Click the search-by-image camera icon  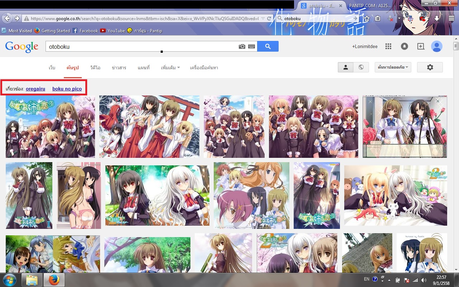(x=242, y=47)
